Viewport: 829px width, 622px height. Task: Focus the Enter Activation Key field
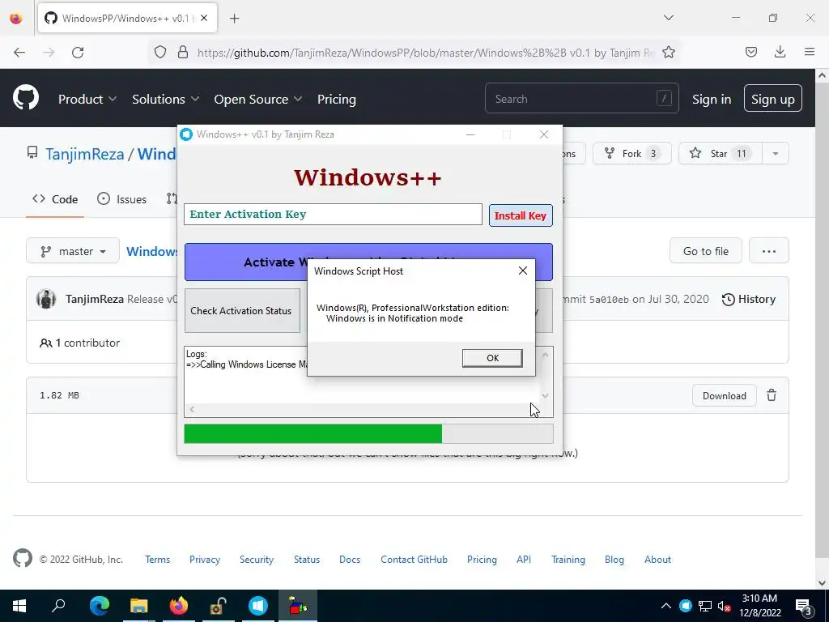coord(333,214)
